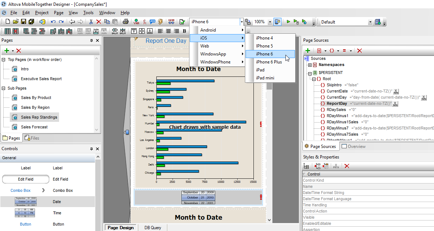Open the Default combo box dropdown

point(370,22)
